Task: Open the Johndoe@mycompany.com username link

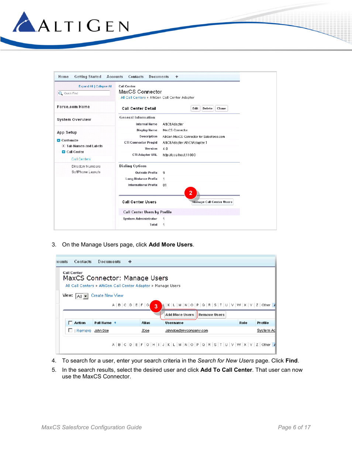Action: coord(186,331)
